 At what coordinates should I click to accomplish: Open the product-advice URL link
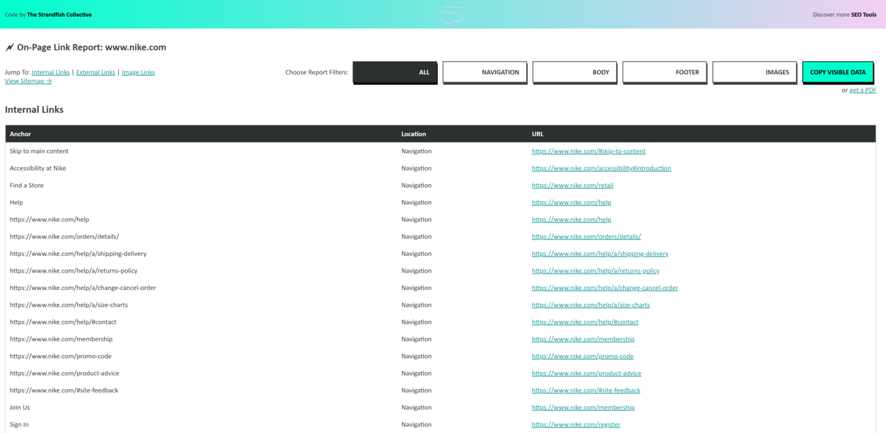click(x=587, y=373)
